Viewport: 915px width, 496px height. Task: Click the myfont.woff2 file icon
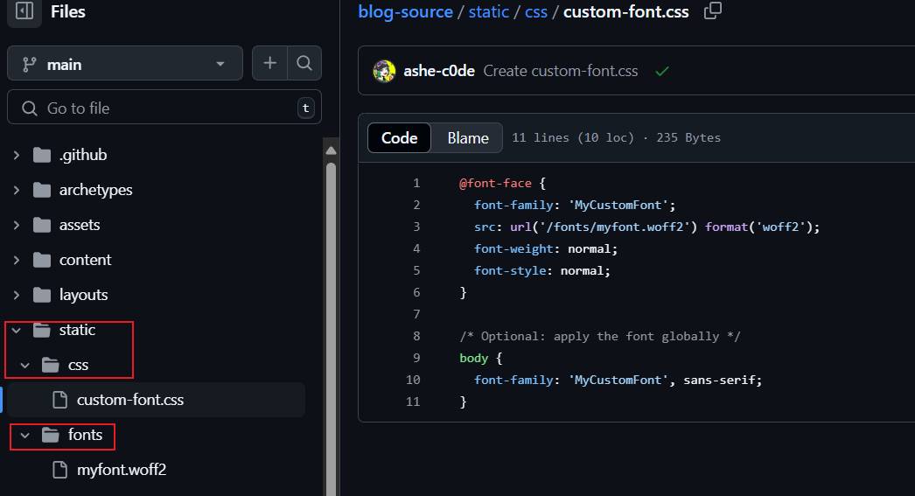point(60,470)
